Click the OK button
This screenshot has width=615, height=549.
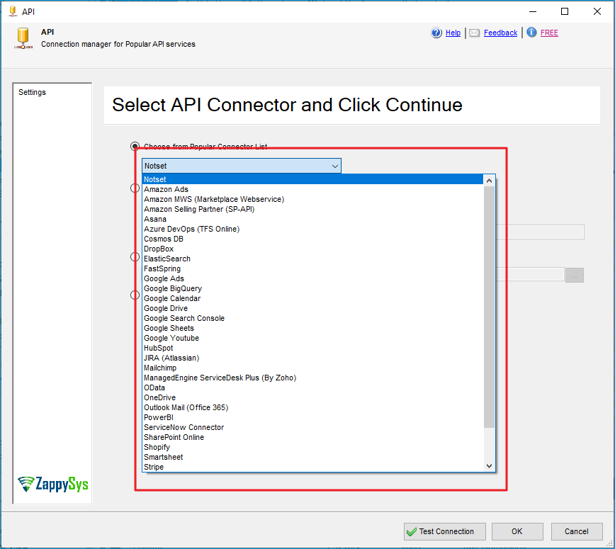pos(517,532)
